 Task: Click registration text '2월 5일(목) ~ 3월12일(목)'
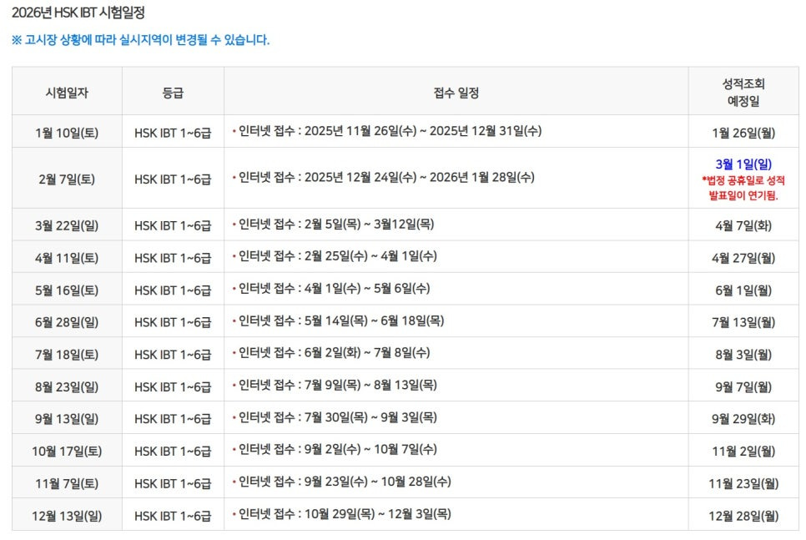[369, 225]
